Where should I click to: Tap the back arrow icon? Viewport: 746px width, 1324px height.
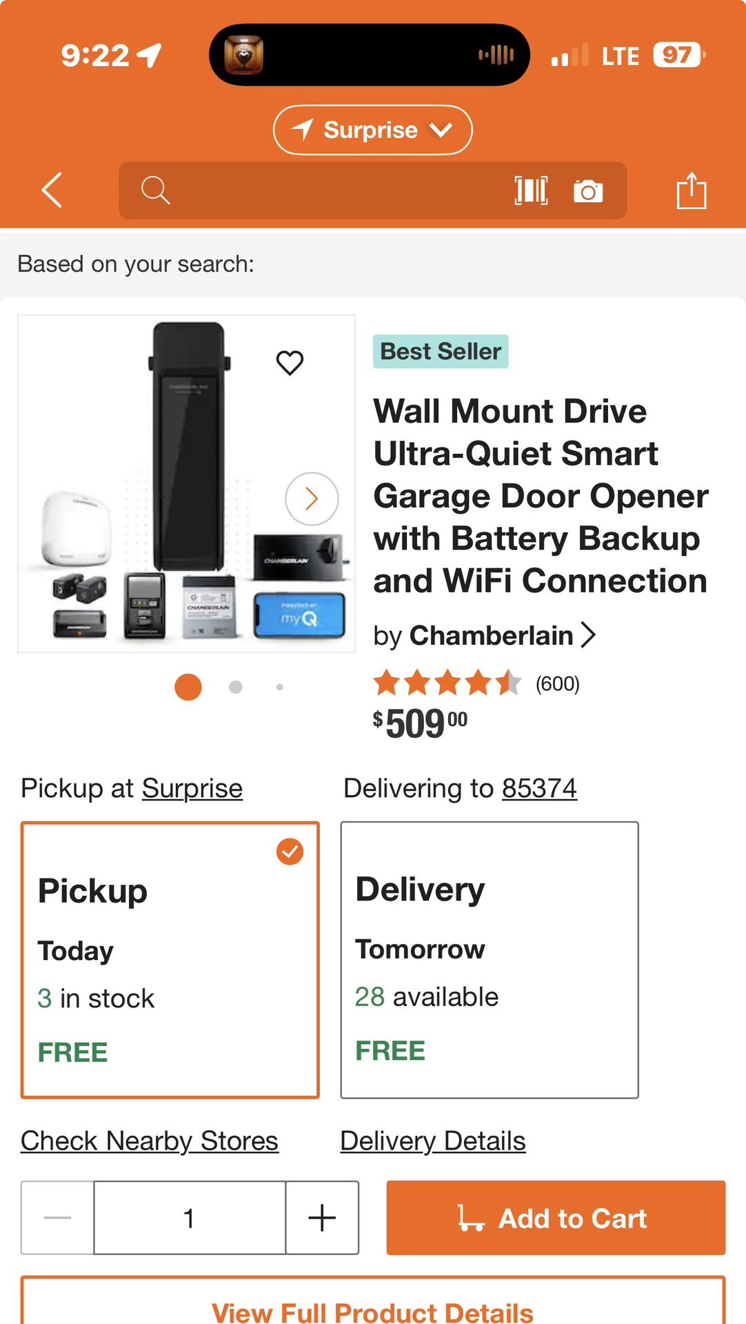(52, 190)
